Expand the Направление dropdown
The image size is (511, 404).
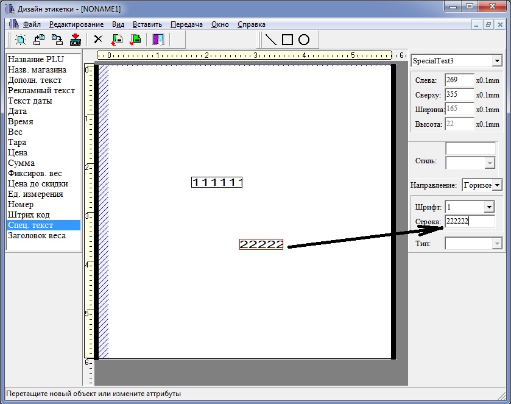[497, 185]
